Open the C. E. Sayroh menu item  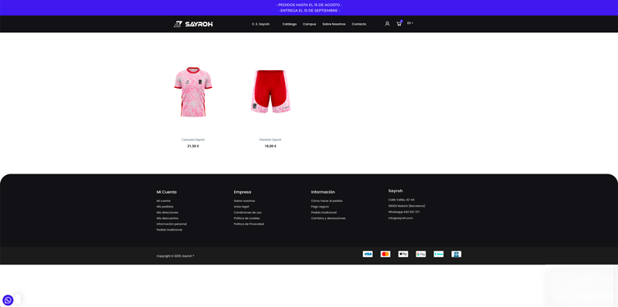coord(260,24)
